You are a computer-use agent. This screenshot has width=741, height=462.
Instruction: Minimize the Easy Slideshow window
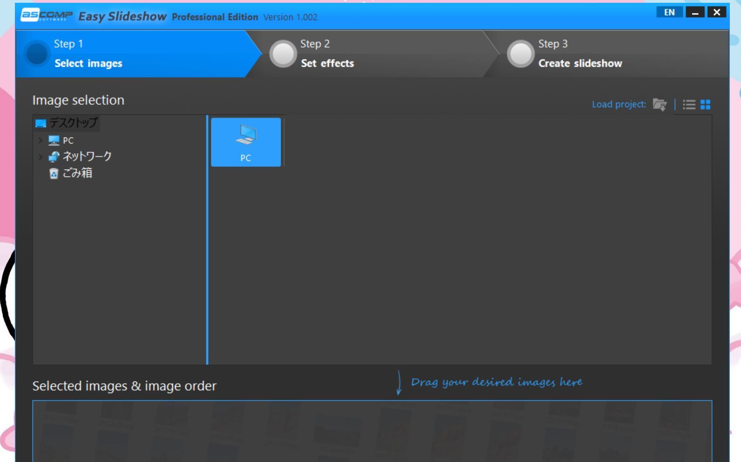695,13
